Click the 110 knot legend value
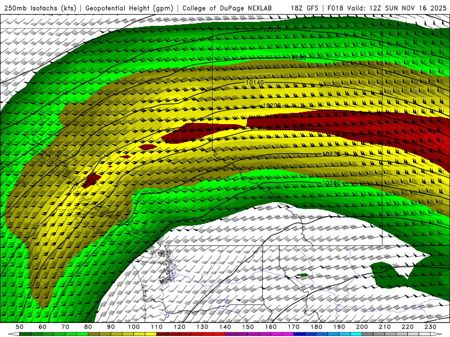450x337 pixels. point(157,327)
